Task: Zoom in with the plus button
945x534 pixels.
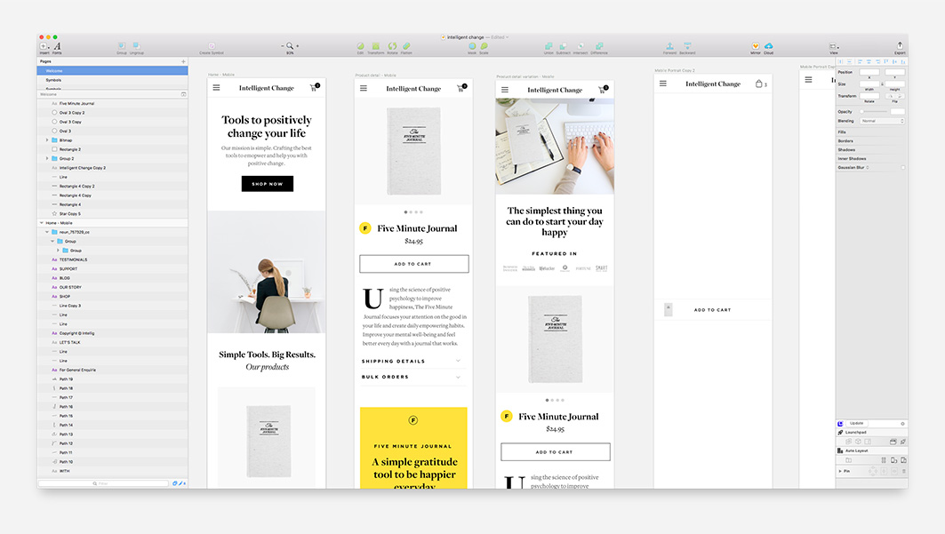Action: click(x=297, y=45)
